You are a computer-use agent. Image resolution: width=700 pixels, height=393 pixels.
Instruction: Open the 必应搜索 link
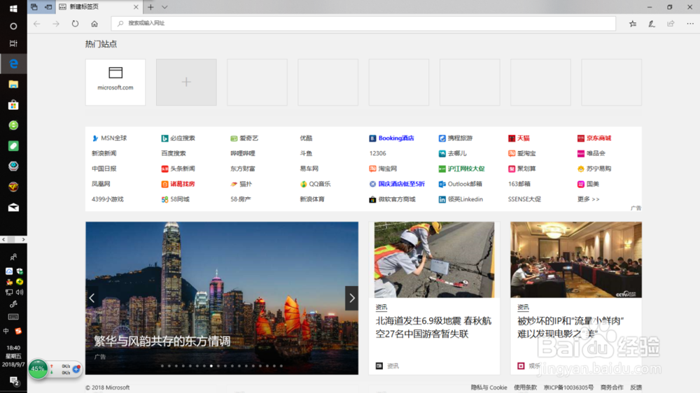pos(178,138)
